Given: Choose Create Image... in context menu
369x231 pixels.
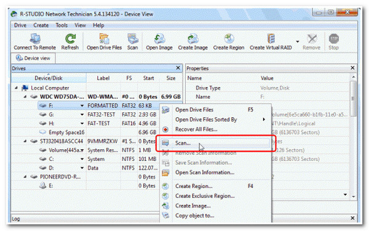Looking at the screenshot, I should (215, 206).
